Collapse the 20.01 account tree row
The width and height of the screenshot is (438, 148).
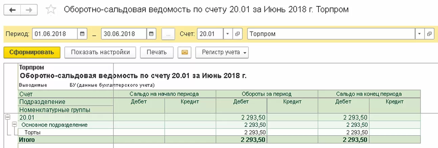point(7,117)
